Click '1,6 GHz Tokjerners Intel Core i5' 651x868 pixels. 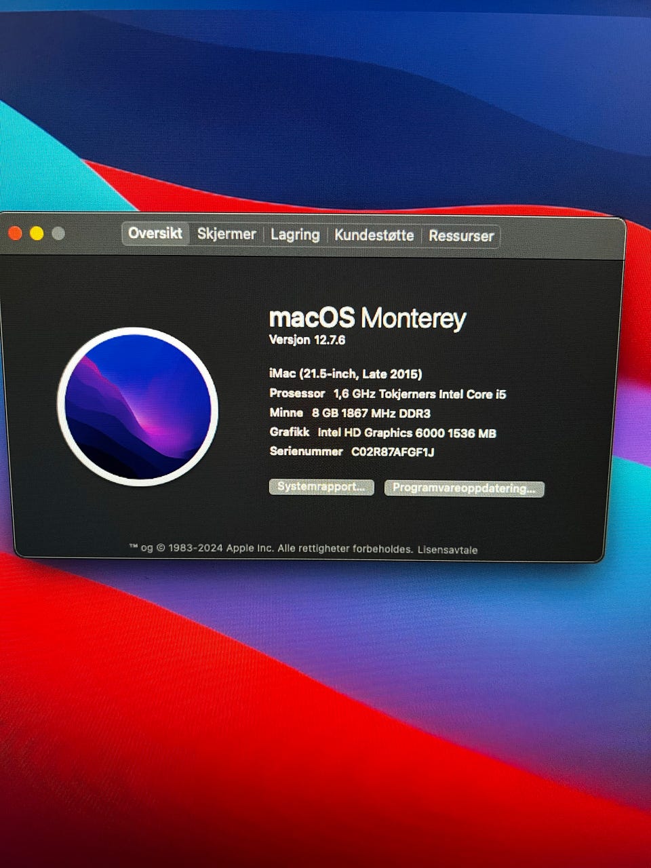coord(420,394)
